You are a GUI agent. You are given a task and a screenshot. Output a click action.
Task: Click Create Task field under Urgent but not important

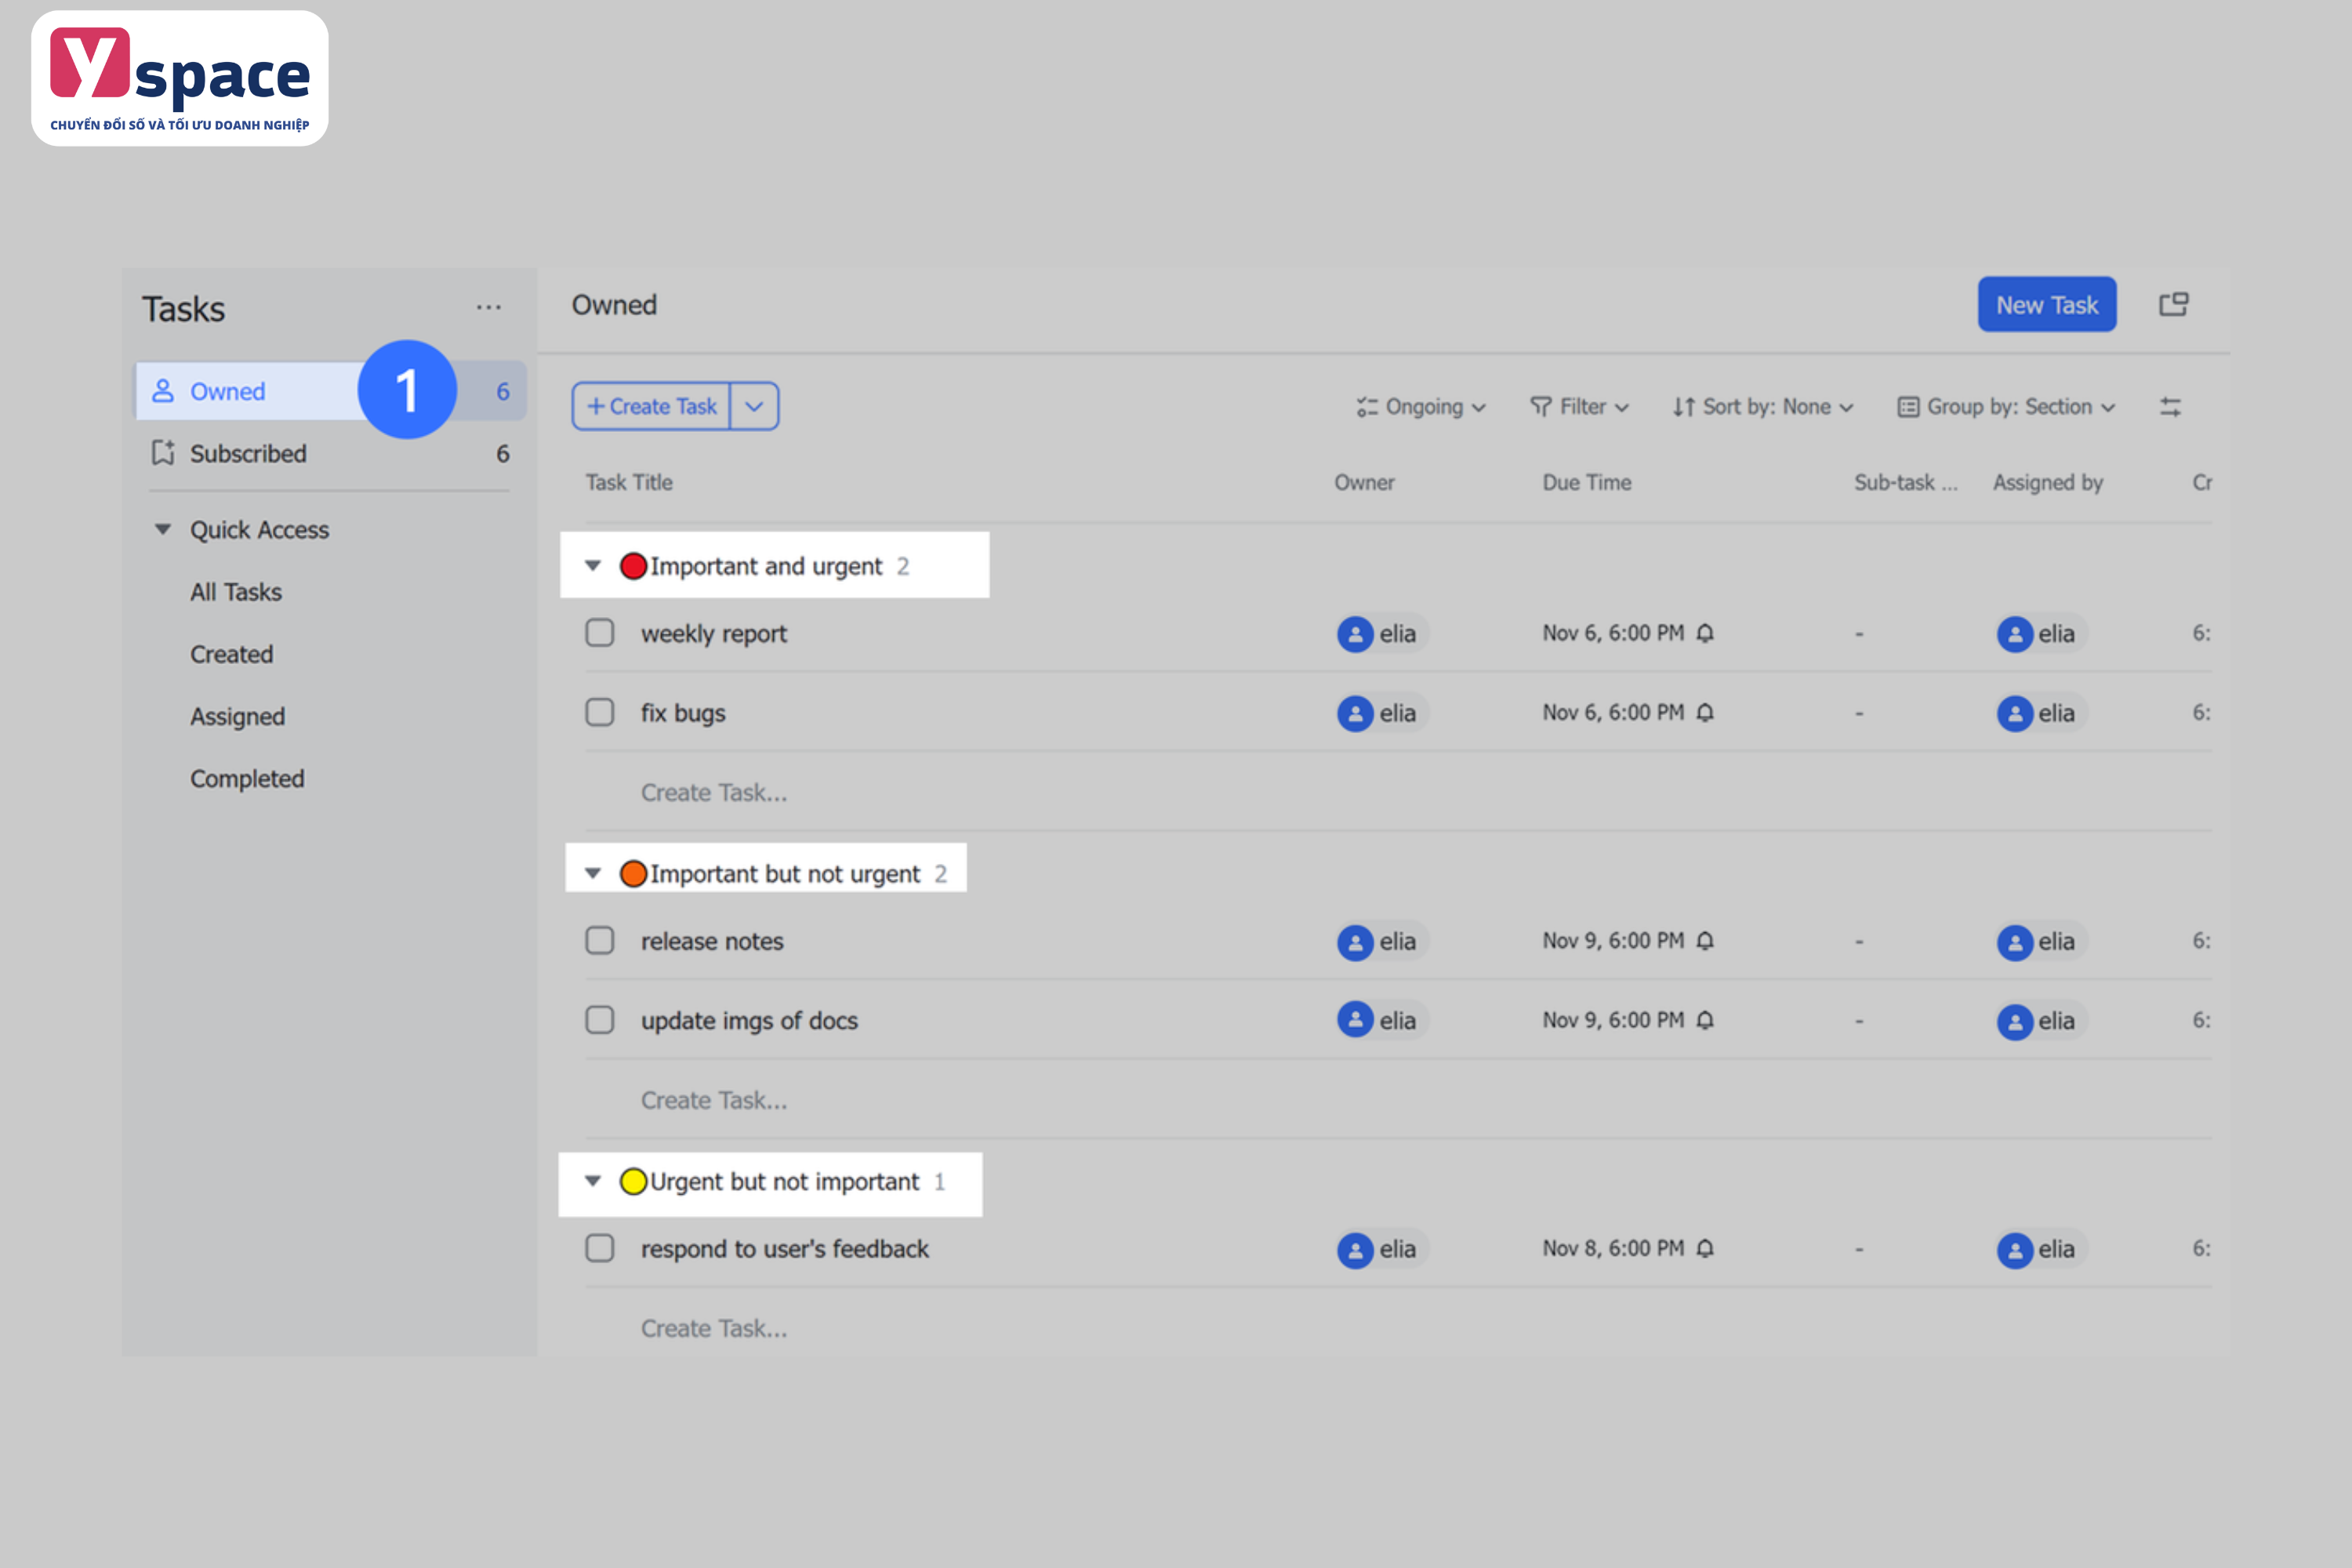tap(714, 1328)
